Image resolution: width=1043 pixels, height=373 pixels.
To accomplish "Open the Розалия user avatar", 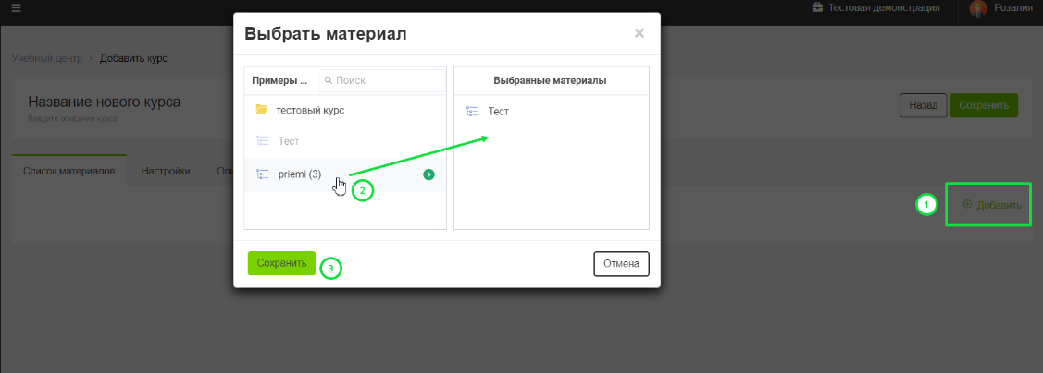I will (x=978, y=8).
